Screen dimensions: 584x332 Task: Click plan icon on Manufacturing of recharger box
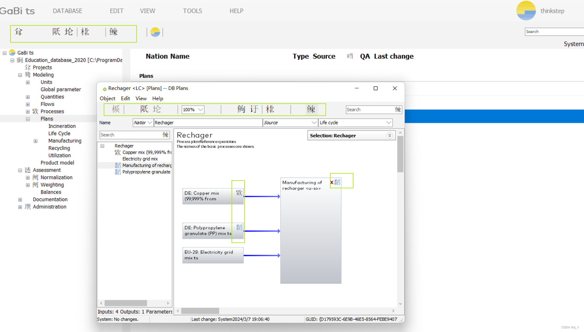(x=337, y=182)
